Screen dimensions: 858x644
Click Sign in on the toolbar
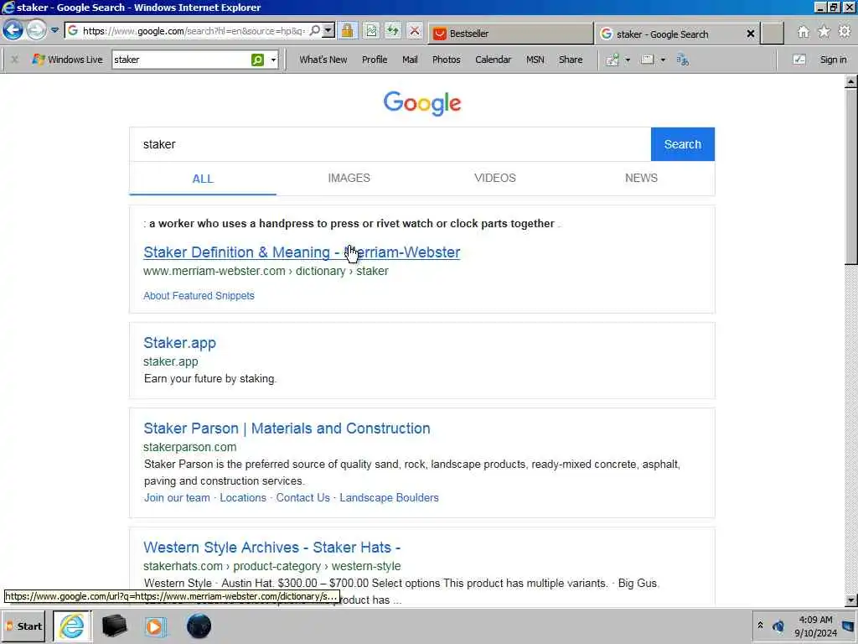tap(833, 60)
